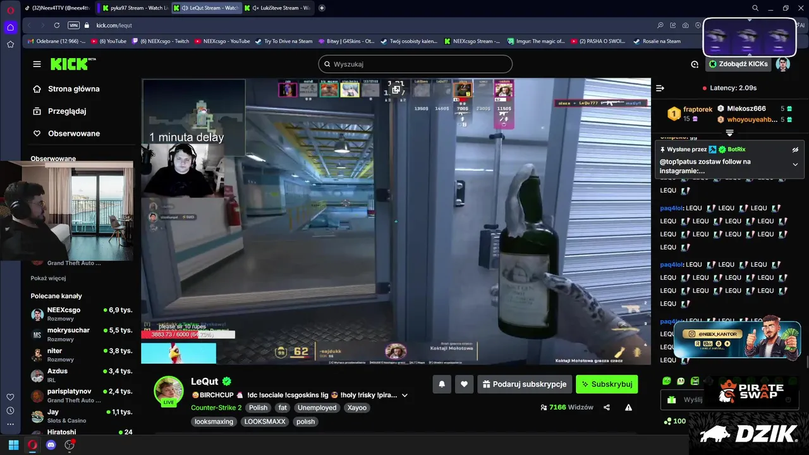Expand Pokaż więcej in followed list
This screenshot has height=455, width=809.
click(x=48, y=278)
